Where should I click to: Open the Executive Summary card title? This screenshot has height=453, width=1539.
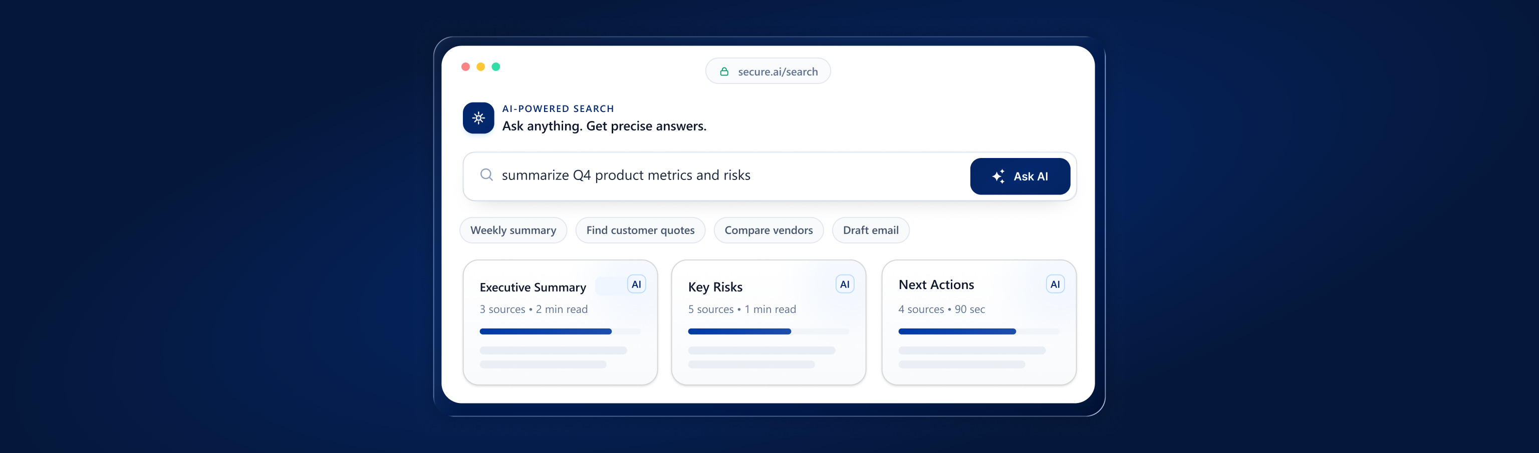click(x=533, y=287)
